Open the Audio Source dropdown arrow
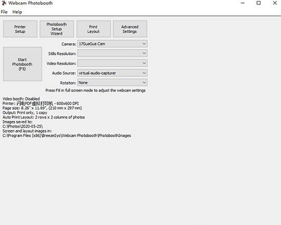 144,73
